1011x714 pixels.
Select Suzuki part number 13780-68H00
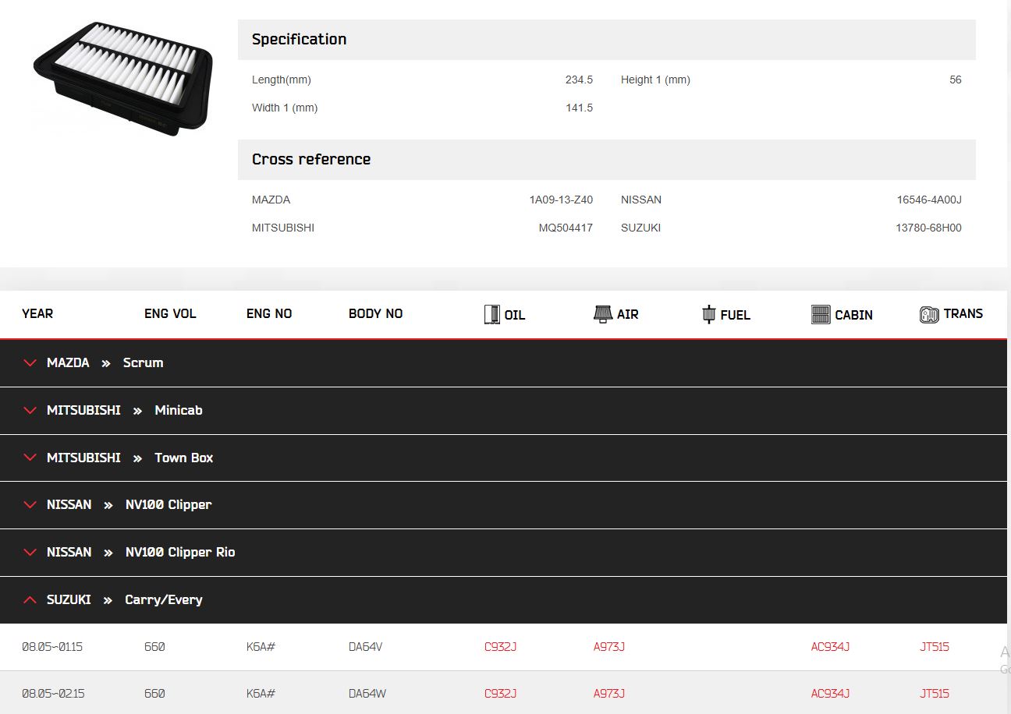[928, 228]
